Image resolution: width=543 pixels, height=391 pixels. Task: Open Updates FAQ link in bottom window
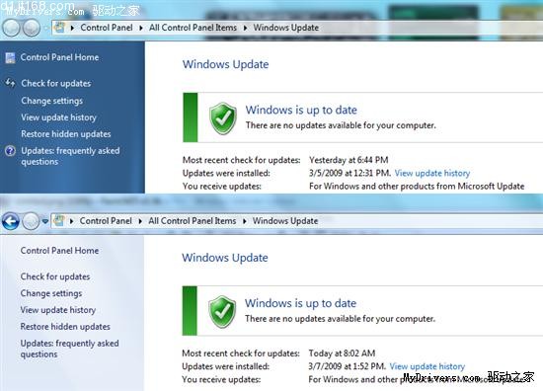point(70,349)
